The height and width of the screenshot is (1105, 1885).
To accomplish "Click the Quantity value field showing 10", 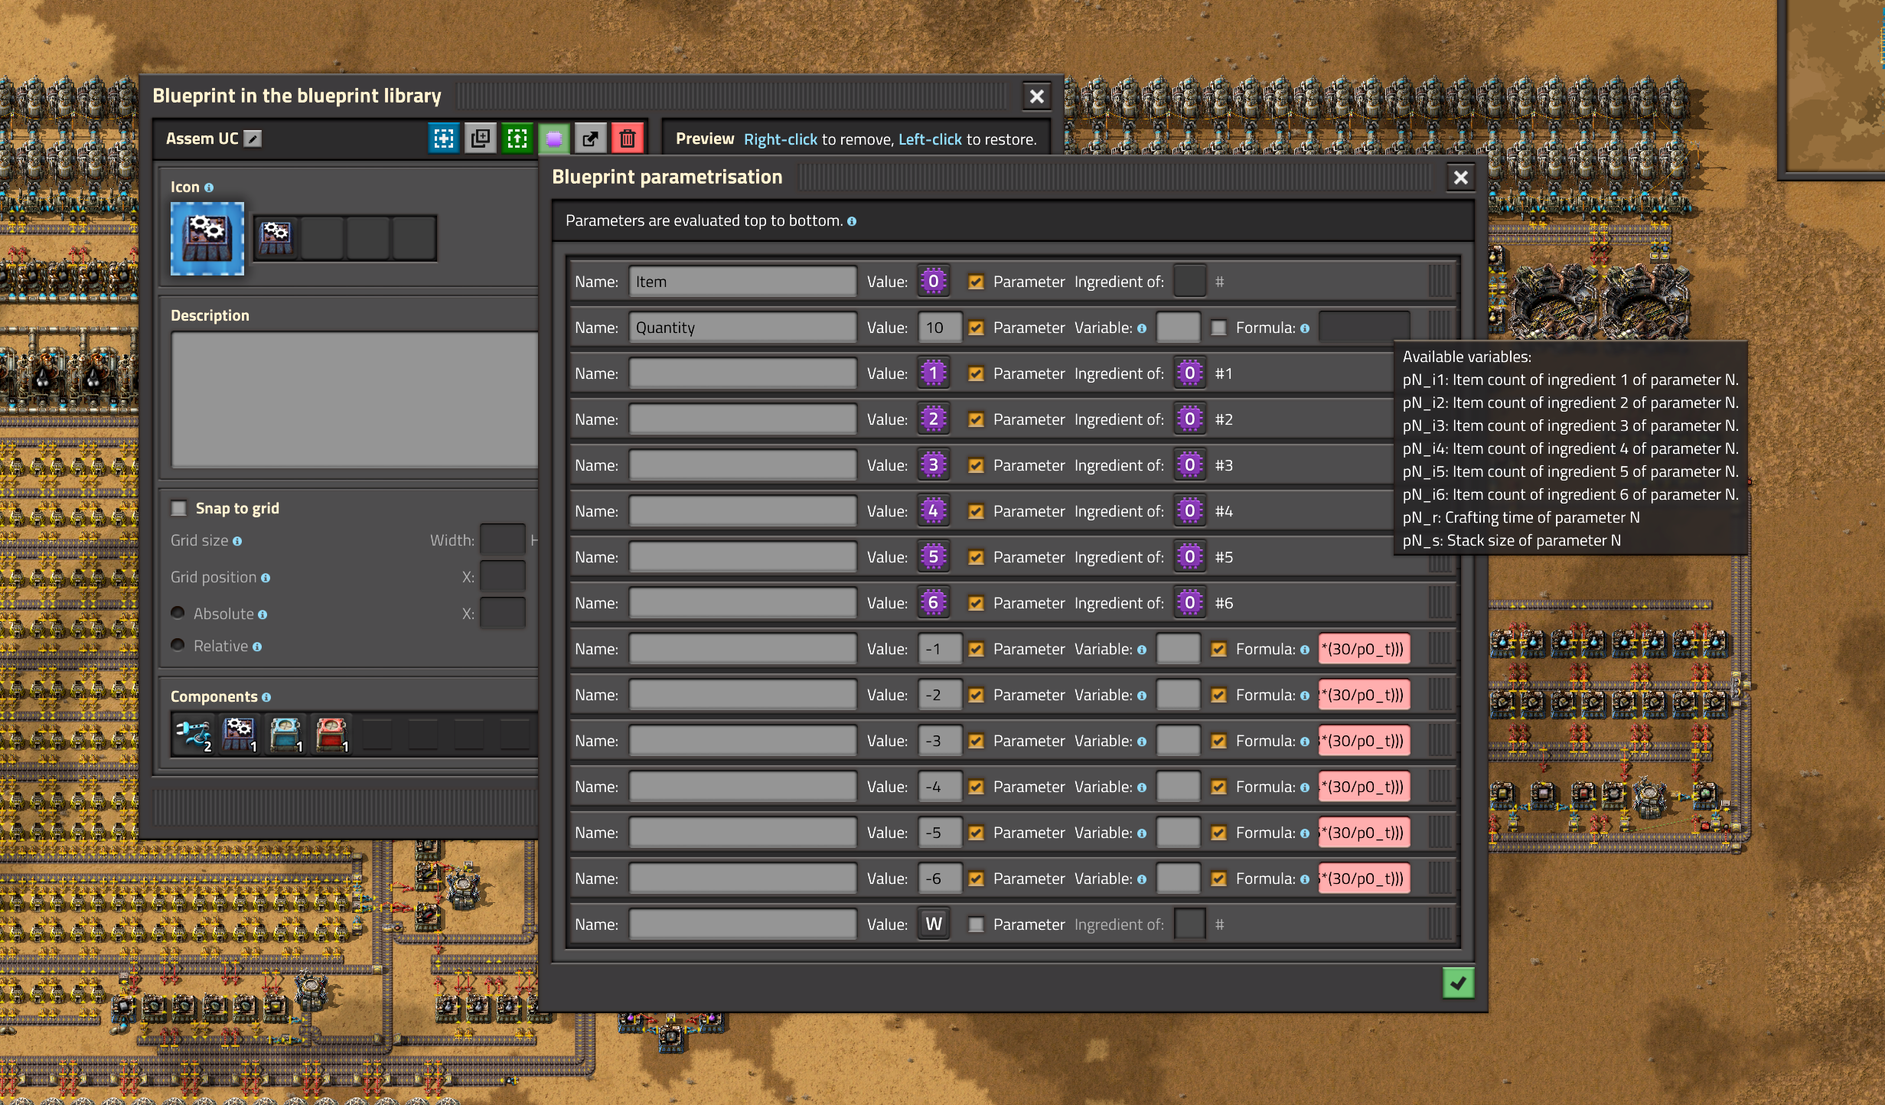I will pos(940,328).
